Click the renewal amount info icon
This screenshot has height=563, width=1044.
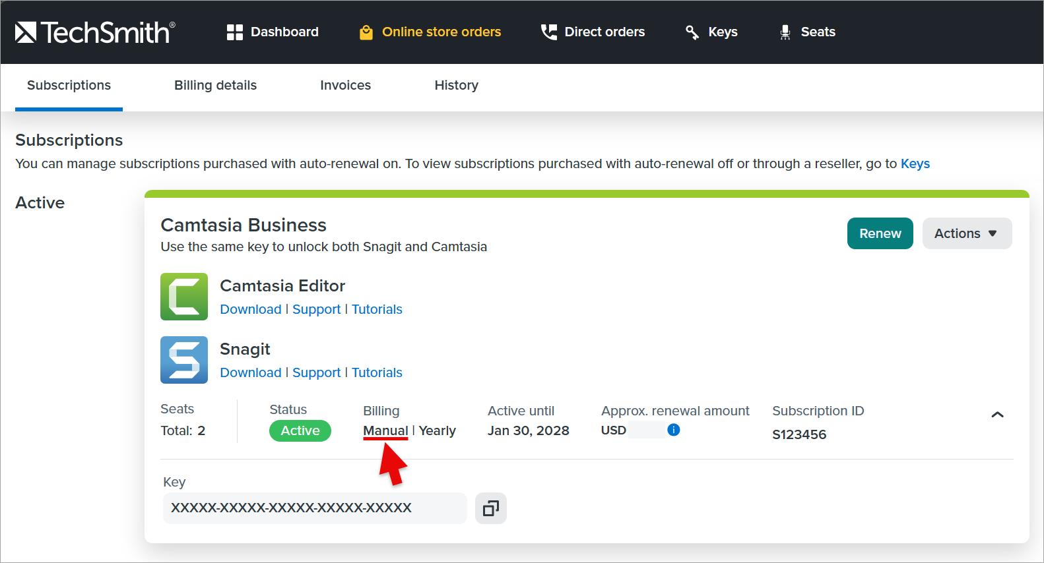pyautogui.click(x=674, y=430)
